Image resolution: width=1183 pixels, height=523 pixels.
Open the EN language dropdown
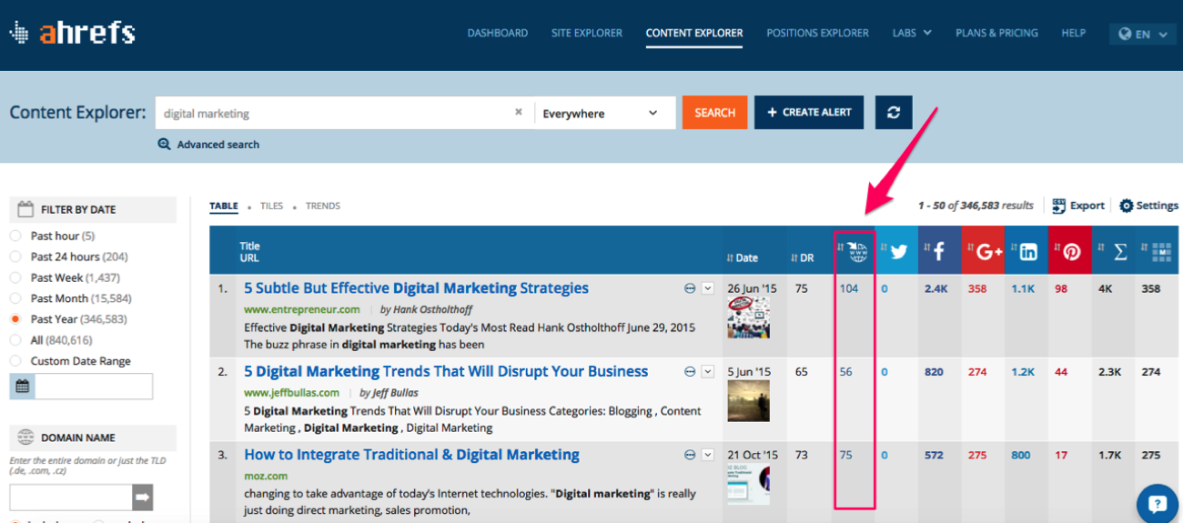click(1145, 34)
